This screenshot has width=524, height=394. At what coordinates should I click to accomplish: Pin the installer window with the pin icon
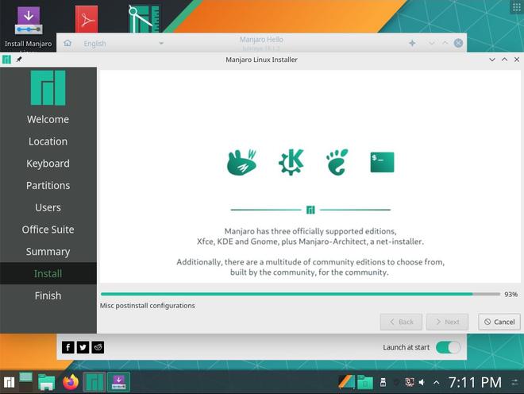[19, 60]
